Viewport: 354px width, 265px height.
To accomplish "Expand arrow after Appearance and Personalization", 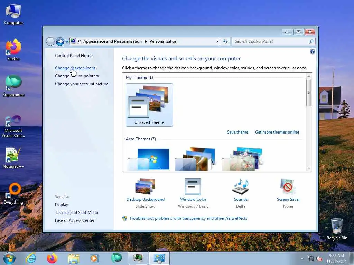I will (x=146, y=41).
